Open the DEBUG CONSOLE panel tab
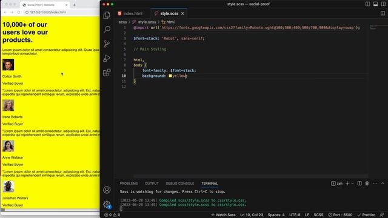The image size is (388, 218). [180, 183]
